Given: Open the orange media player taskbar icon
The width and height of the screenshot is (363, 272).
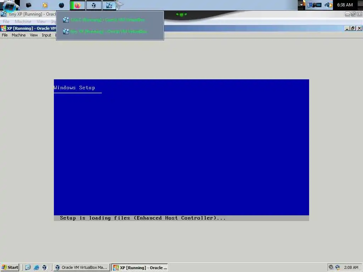Looking at the screenshot, I should point(45,5).
